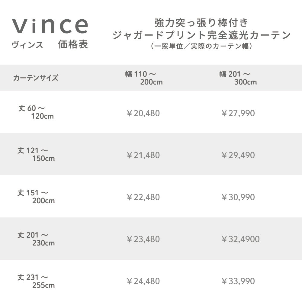Select the 幅 201～300cm column header
The height and width of the screenshot is (302, 302).
coord(238,78)
